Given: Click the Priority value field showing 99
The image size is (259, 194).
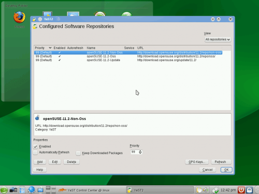Looking at the screenshot, I should click(x=134, y=152).
